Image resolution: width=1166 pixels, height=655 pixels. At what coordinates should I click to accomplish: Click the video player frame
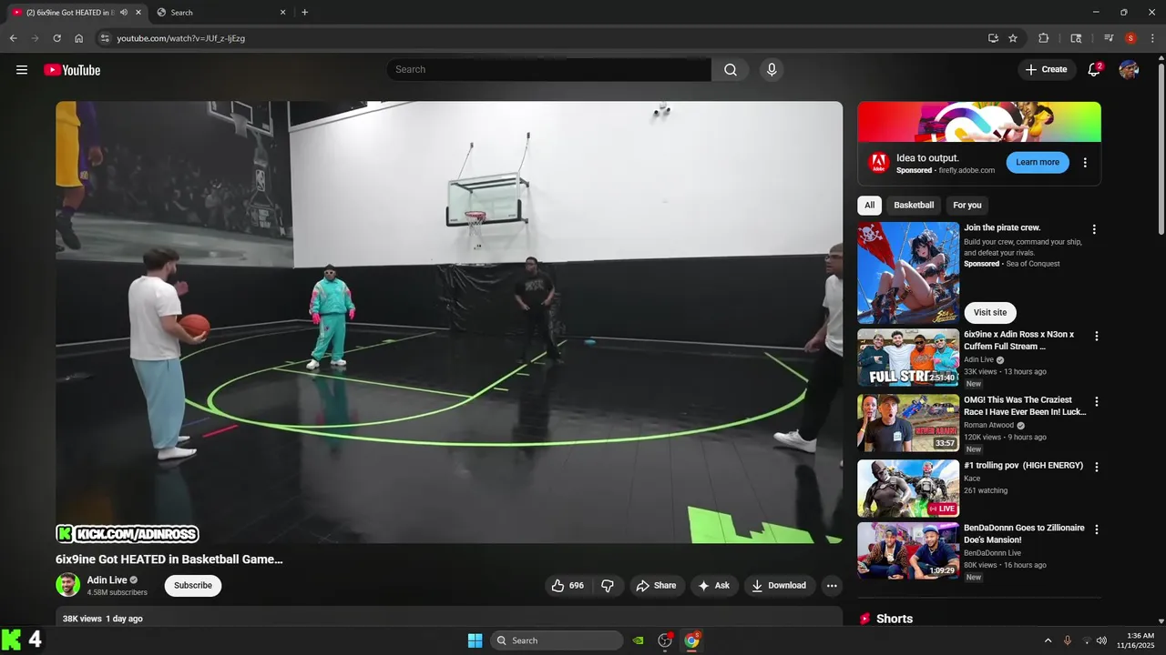point(449,322)
